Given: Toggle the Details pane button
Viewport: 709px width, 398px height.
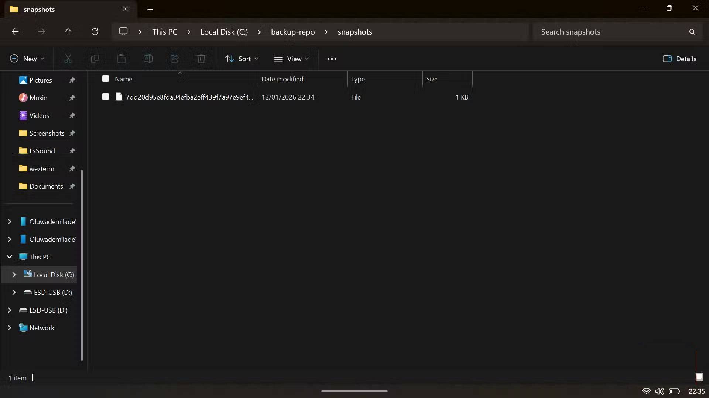Looking at the screenshot, I should 679,59.
